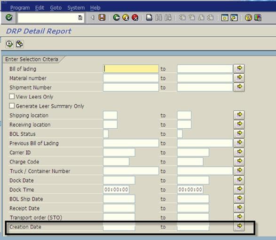Open the System menu
Image resolution: width=276 pixels, height=240 pixels.
coord(76,8)
